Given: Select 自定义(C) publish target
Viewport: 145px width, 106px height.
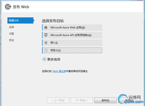Looking at the screenshot, I should point(72,50).
